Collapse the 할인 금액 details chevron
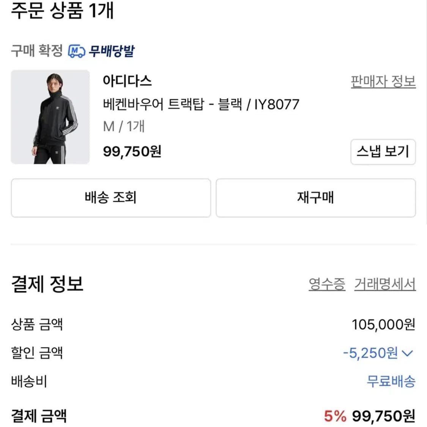This screenshot has height=427, width=427. [407, 353]
